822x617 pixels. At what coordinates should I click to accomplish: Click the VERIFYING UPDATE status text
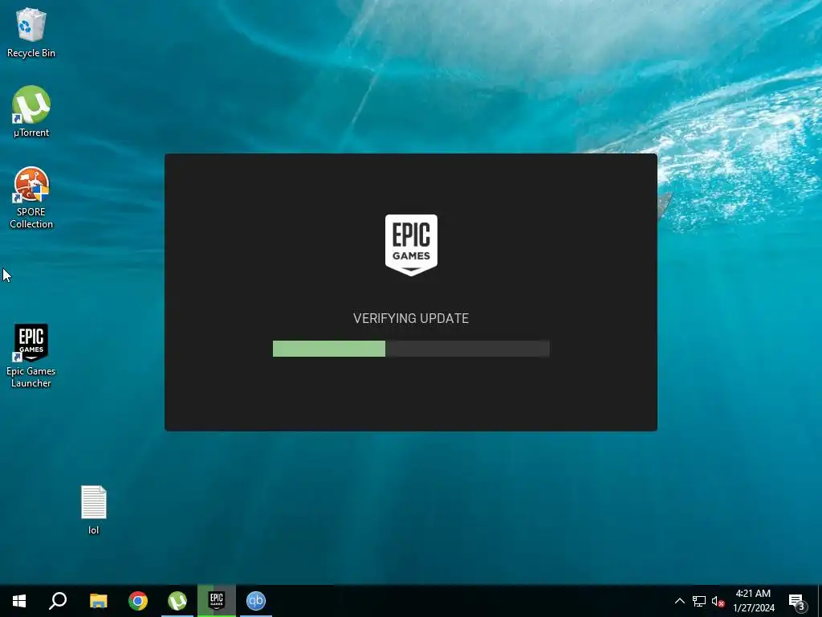pos(411,318)
